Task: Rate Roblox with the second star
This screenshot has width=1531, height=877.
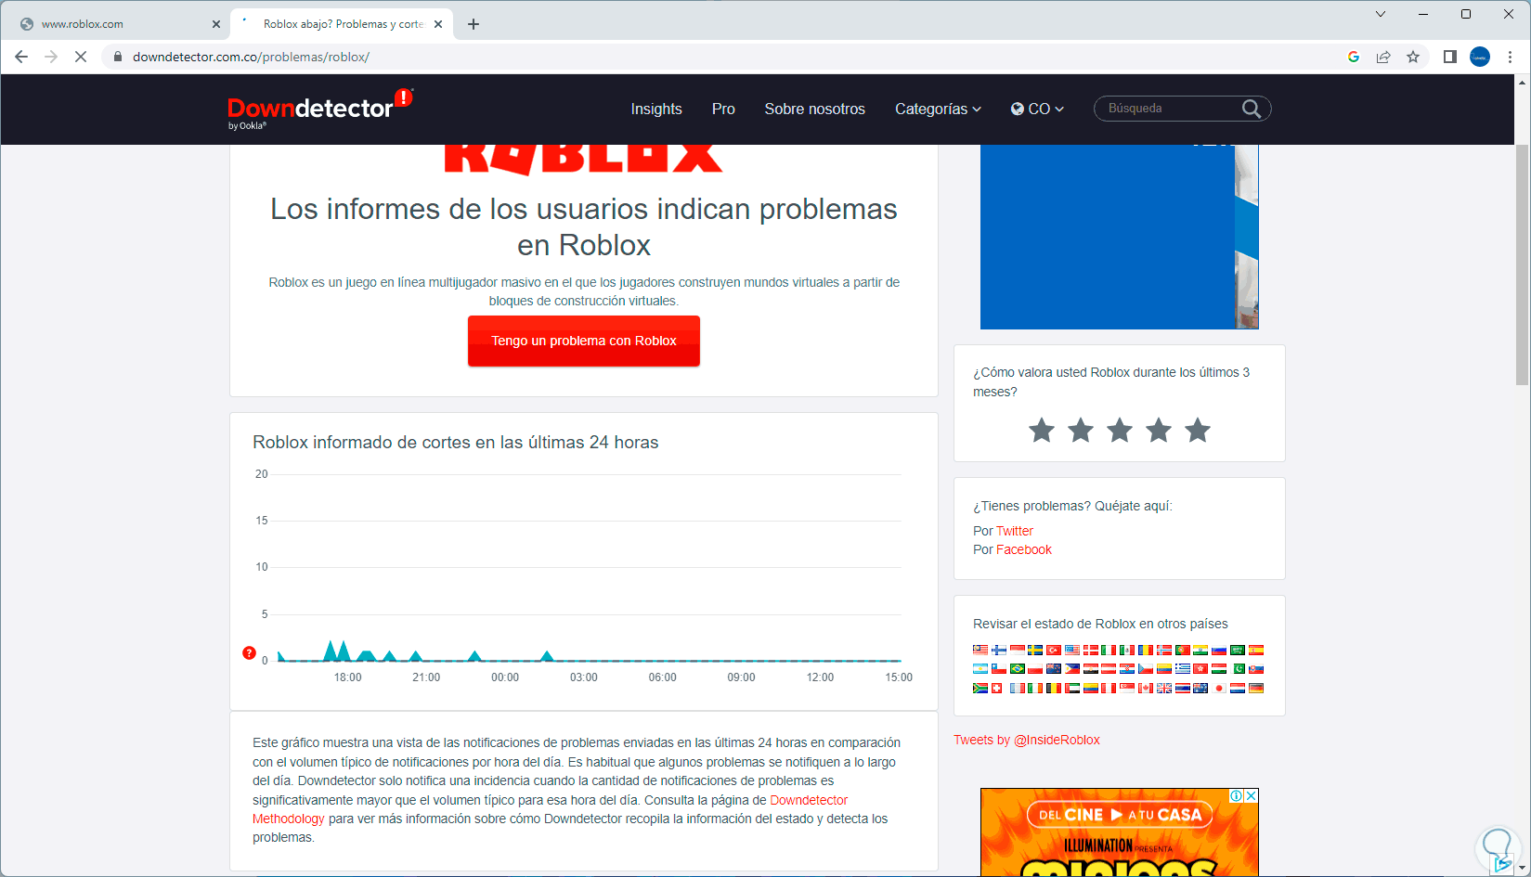Action: [1081, 430]
